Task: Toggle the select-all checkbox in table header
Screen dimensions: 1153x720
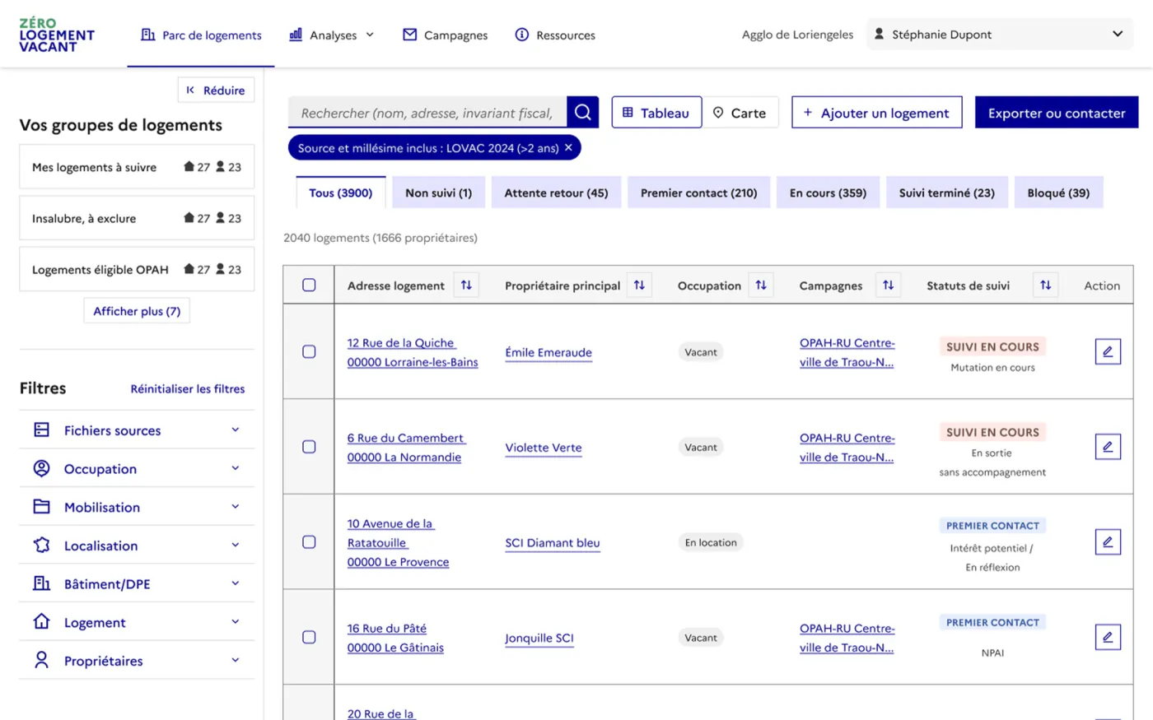Action: coord(309,285)
